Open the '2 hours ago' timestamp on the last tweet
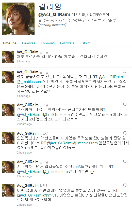This screenshot has width=132, height=208. 24,205
